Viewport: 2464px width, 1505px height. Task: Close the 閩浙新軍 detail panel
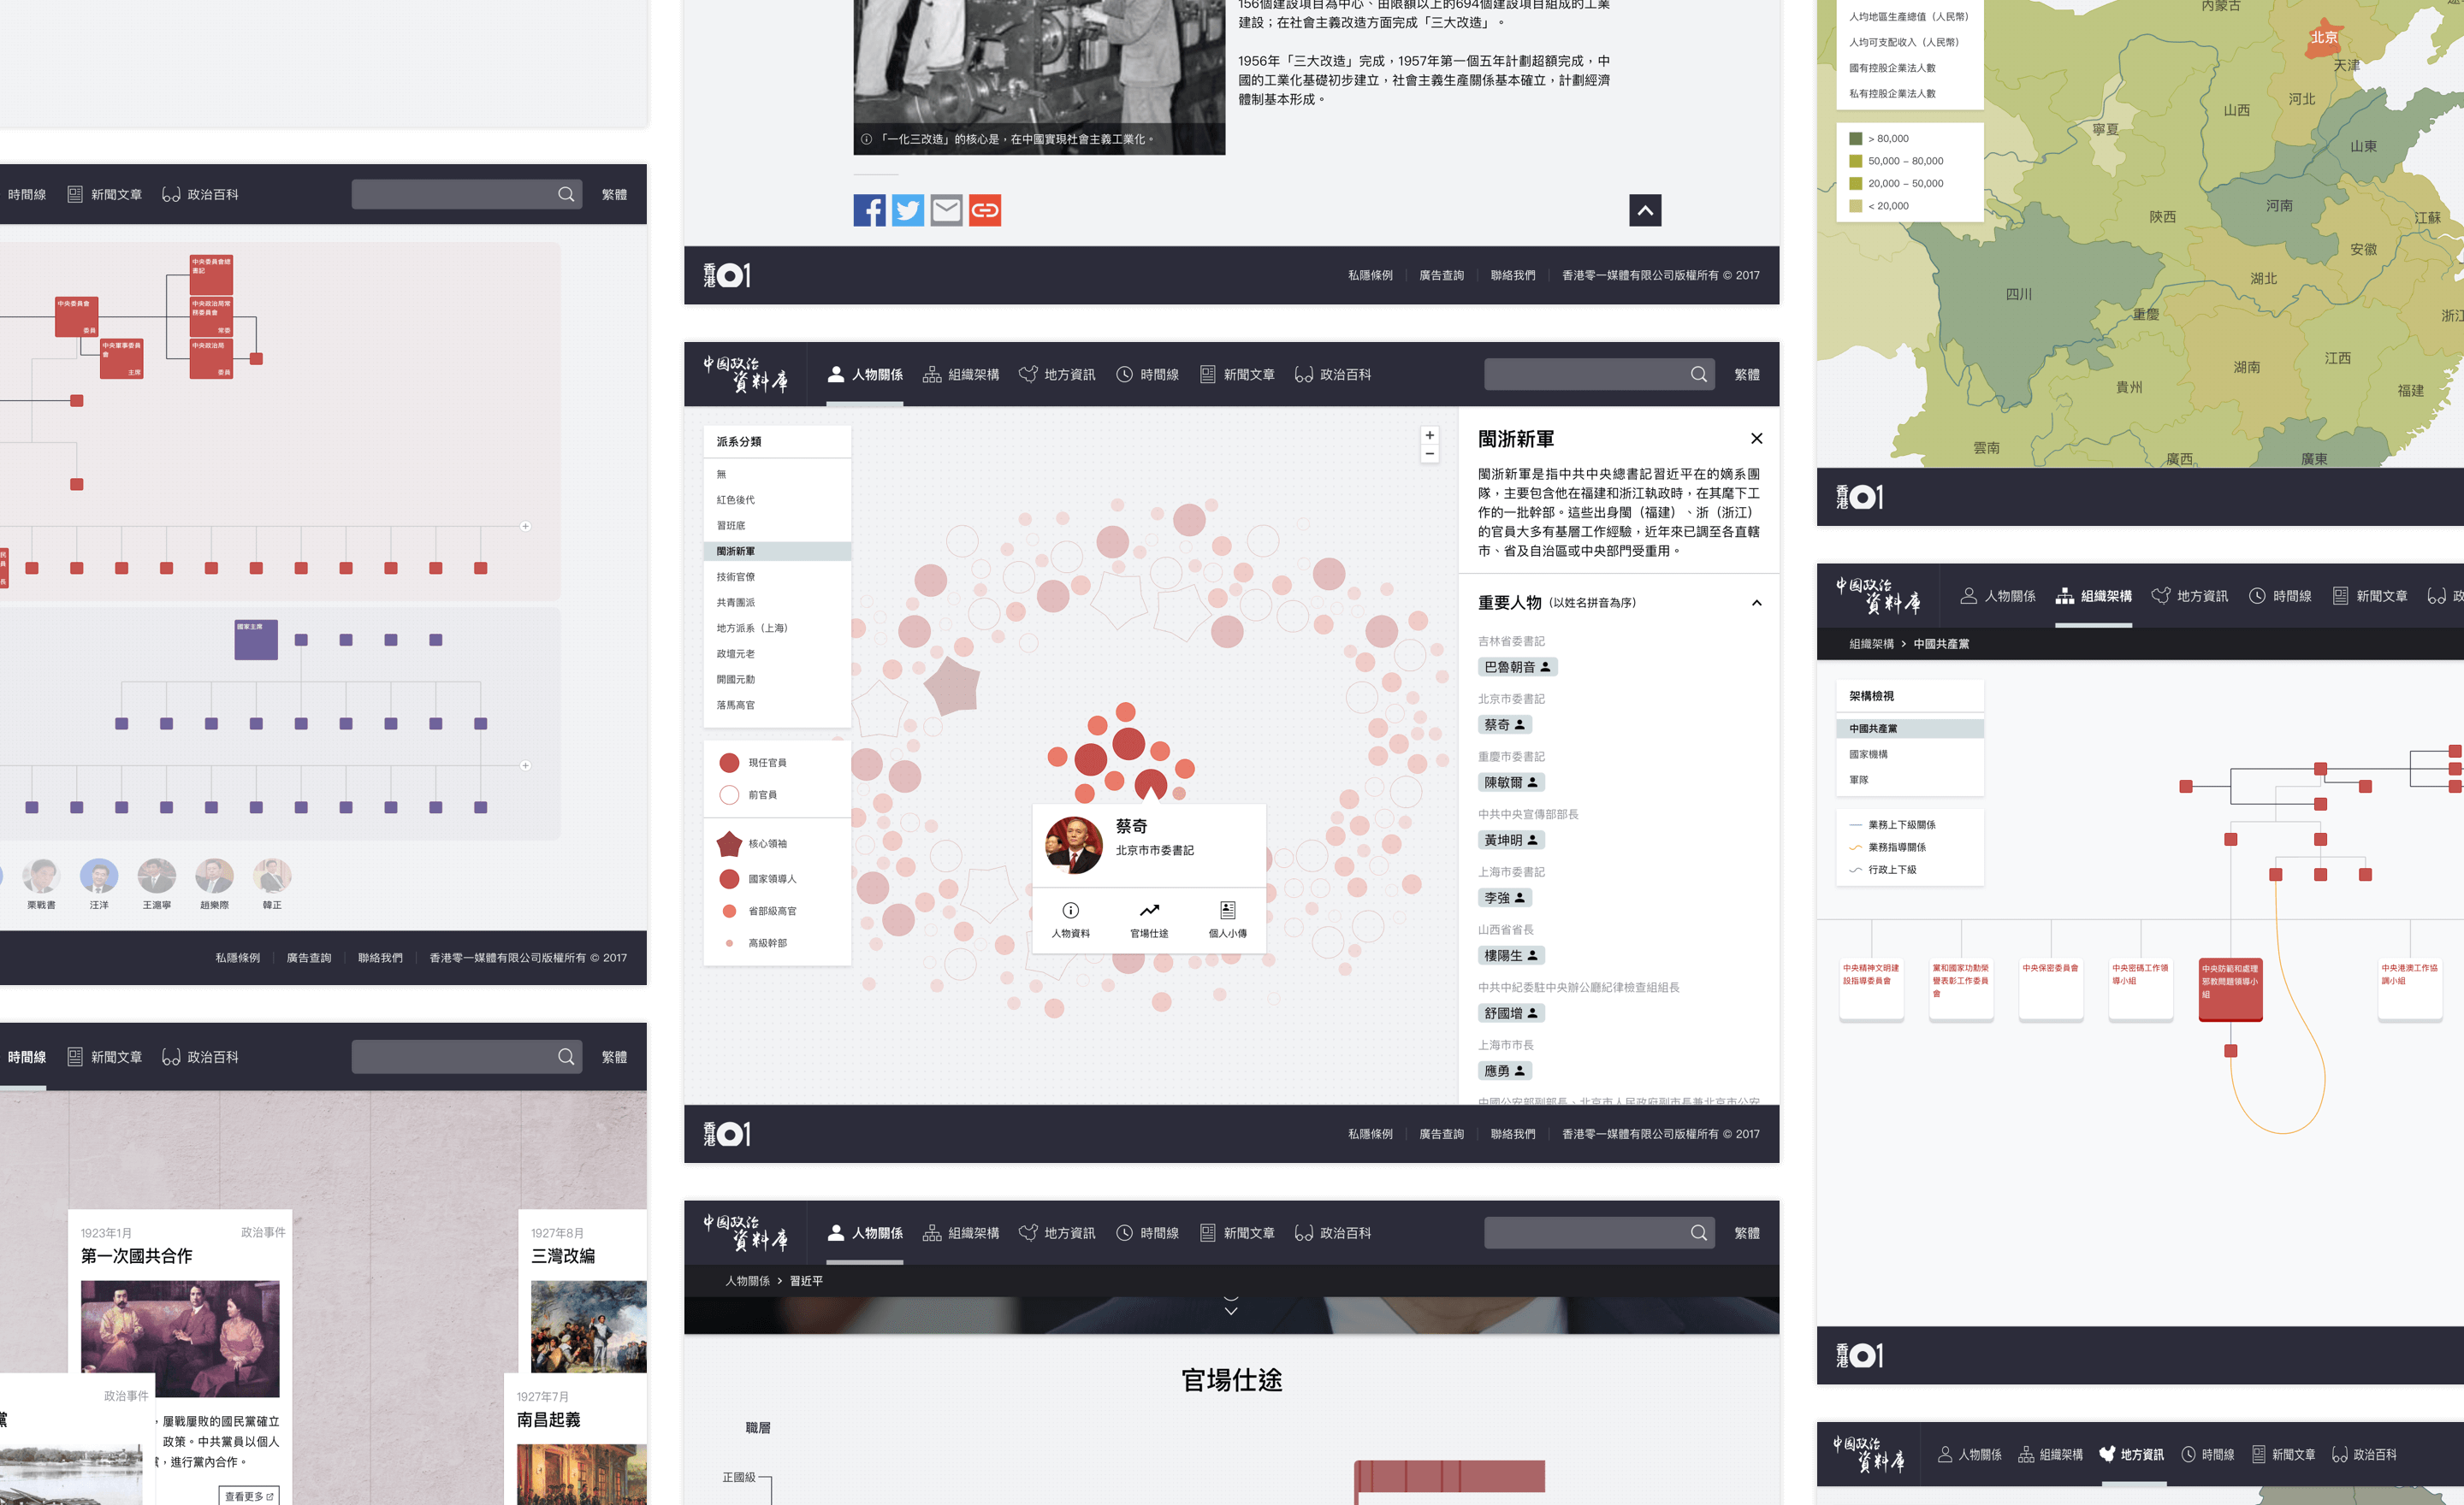[1757, 439]
